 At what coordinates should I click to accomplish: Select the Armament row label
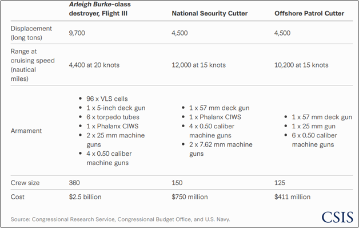pos(26,131)
